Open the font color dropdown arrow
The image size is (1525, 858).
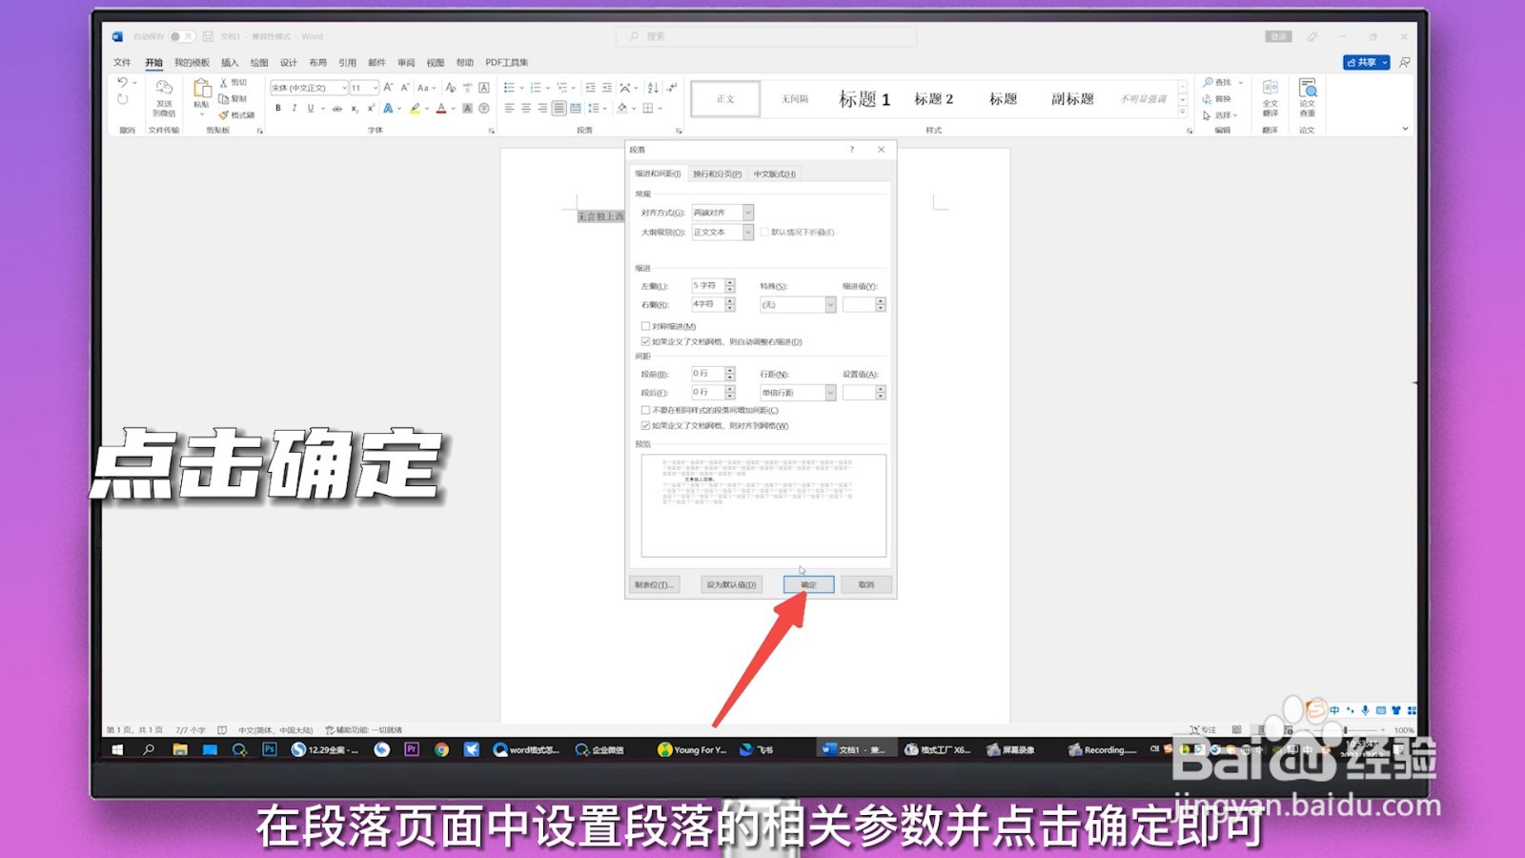[x=453, y=109]
